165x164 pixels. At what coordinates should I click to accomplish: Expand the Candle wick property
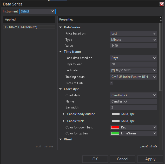pyautogui.click(x=63, y=121)
